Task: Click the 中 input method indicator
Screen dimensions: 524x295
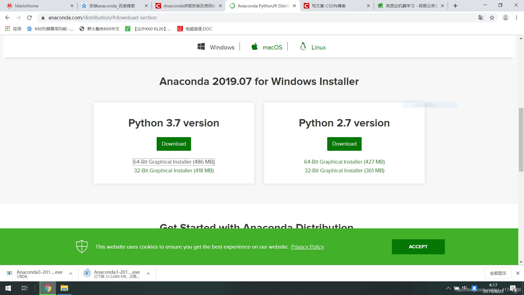Action: pos(465,288)
